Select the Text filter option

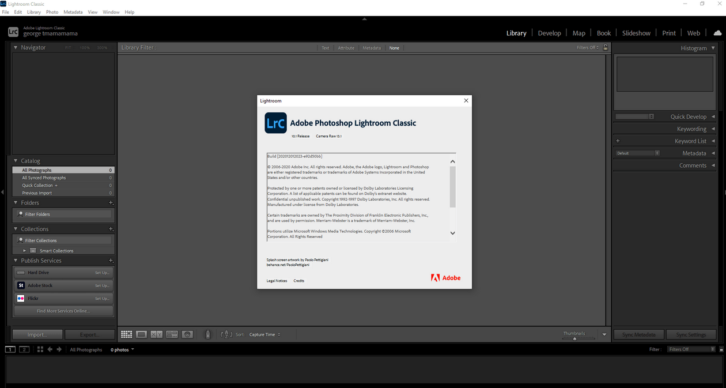coord(326,48)
